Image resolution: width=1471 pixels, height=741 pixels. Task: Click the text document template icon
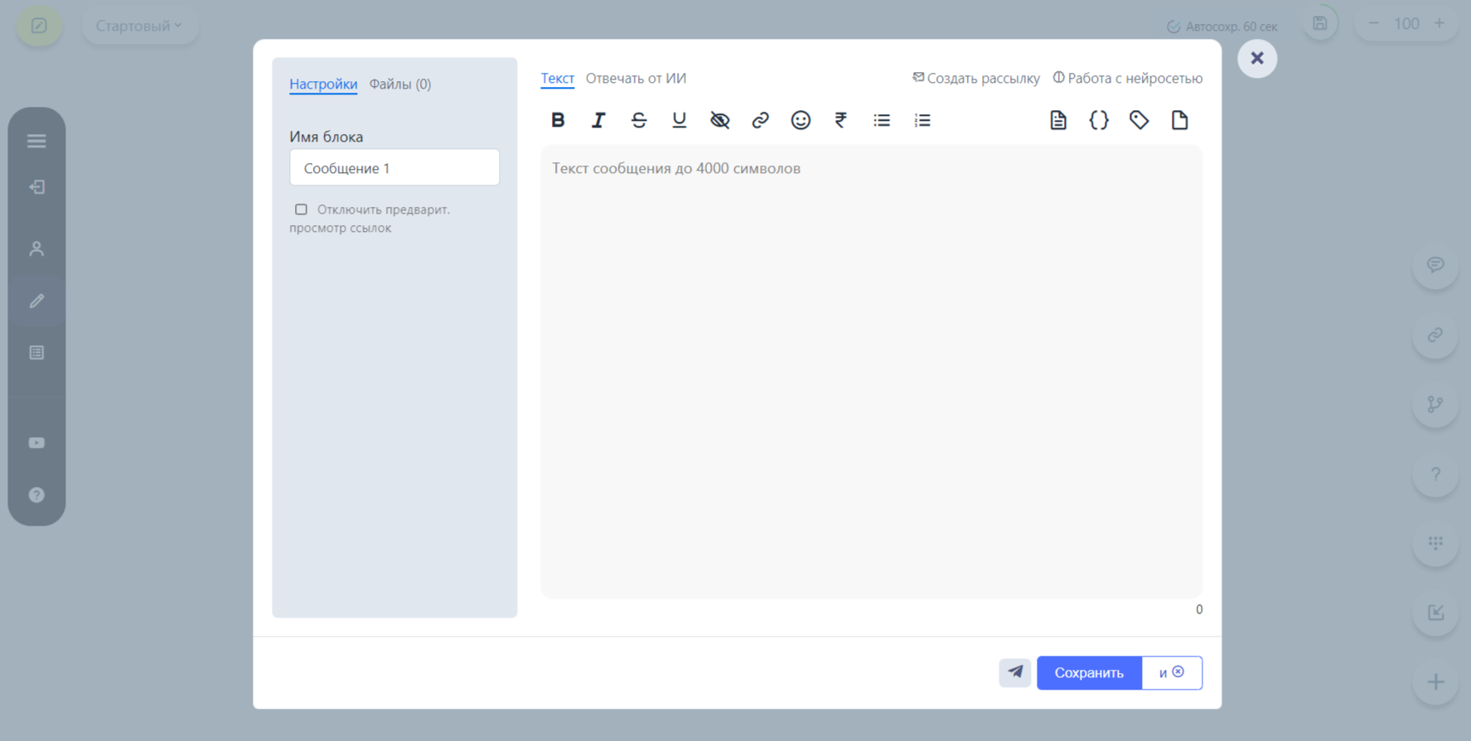(x=1058, y=120)
